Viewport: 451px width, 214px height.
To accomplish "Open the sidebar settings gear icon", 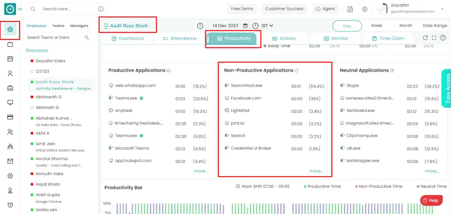I will pyautogui.click(x=10, y=176).
